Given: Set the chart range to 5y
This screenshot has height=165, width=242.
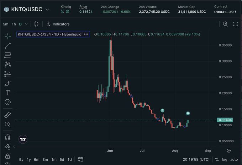Looking at the screenshot, I should 21,160.
